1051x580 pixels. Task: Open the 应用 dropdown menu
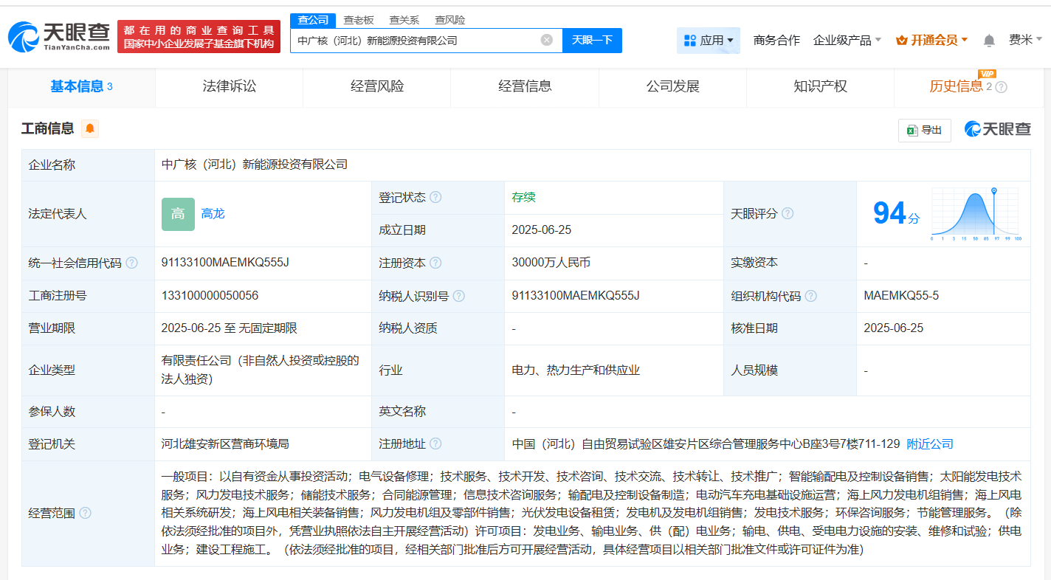708,41
